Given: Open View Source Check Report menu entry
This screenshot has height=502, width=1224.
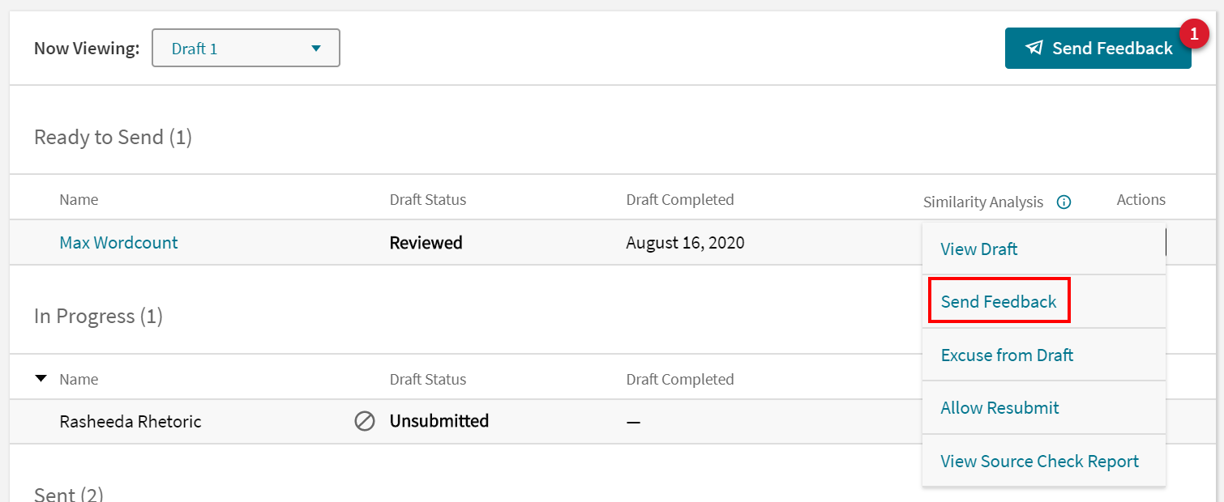Looking at the screenshot, I should pos(1039,461).
